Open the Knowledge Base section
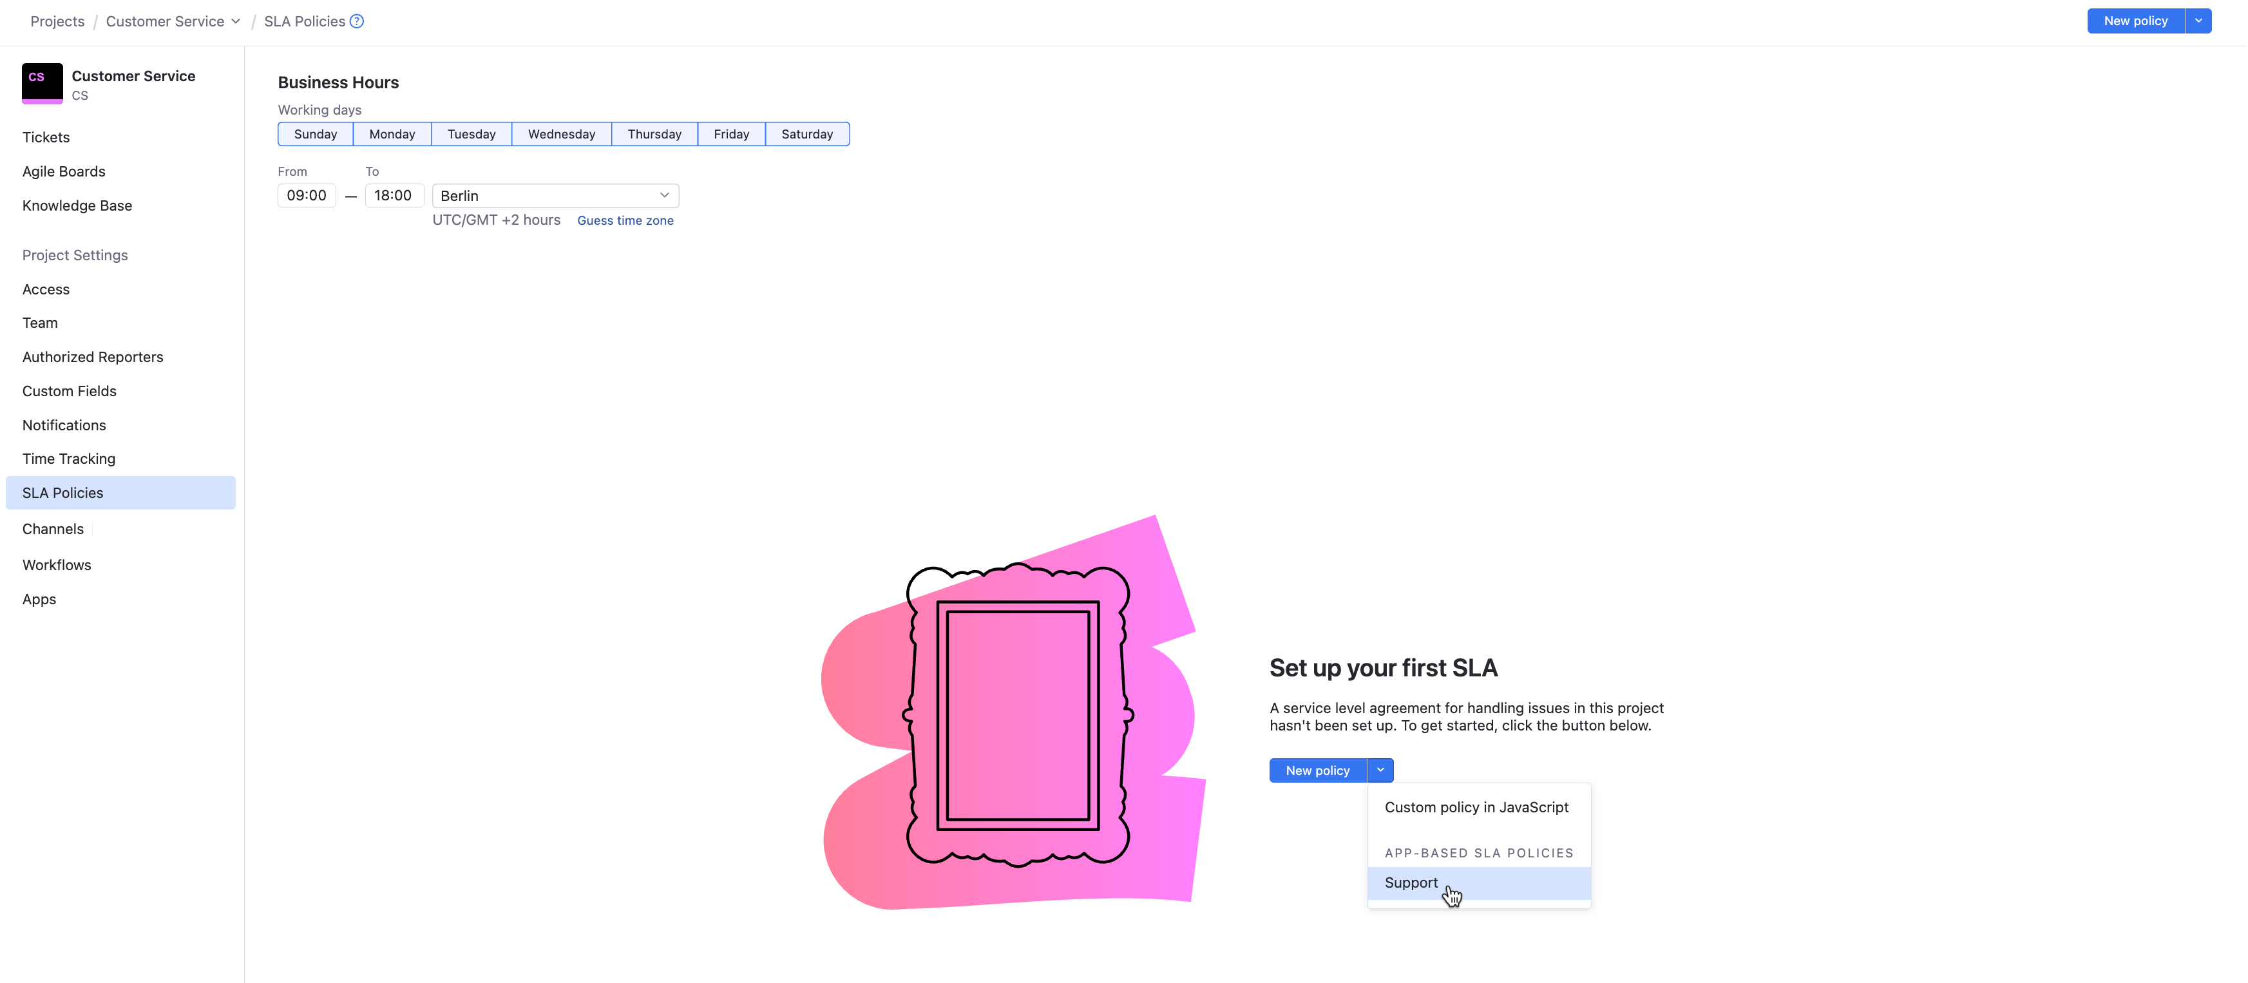 click(x=77, y=205)
